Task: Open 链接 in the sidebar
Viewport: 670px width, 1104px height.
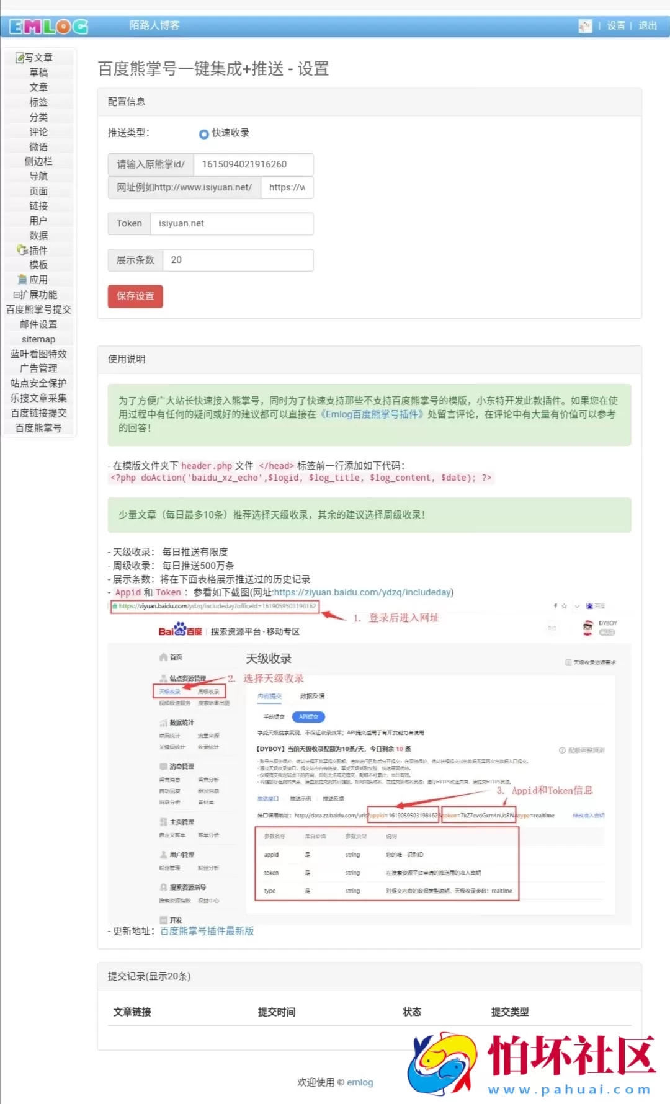Action: [38, 206]
